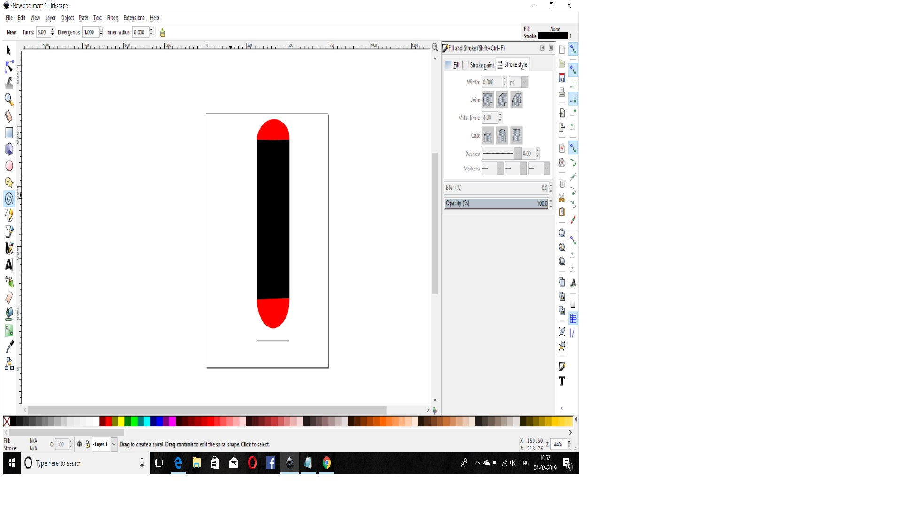Image resolution: width=902 pixels, height=507 pixels.
Task: Select the Star and polygon tool
Action: pos(9,182)
